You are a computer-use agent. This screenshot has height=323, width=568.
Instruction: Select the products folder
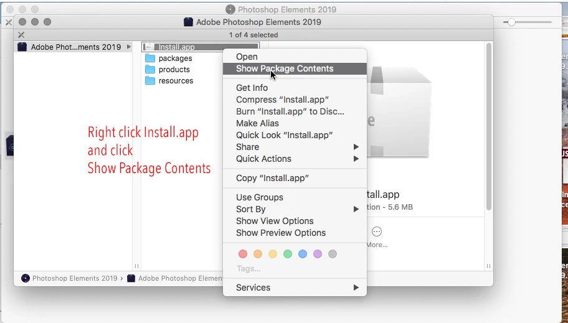point(174,70)
